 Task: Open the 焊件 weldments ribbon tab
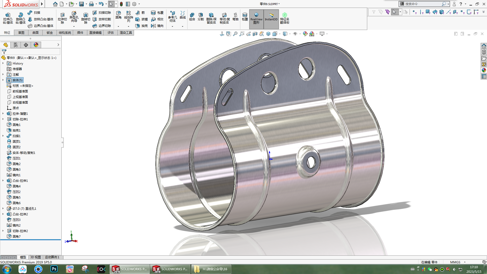point(80,33)
